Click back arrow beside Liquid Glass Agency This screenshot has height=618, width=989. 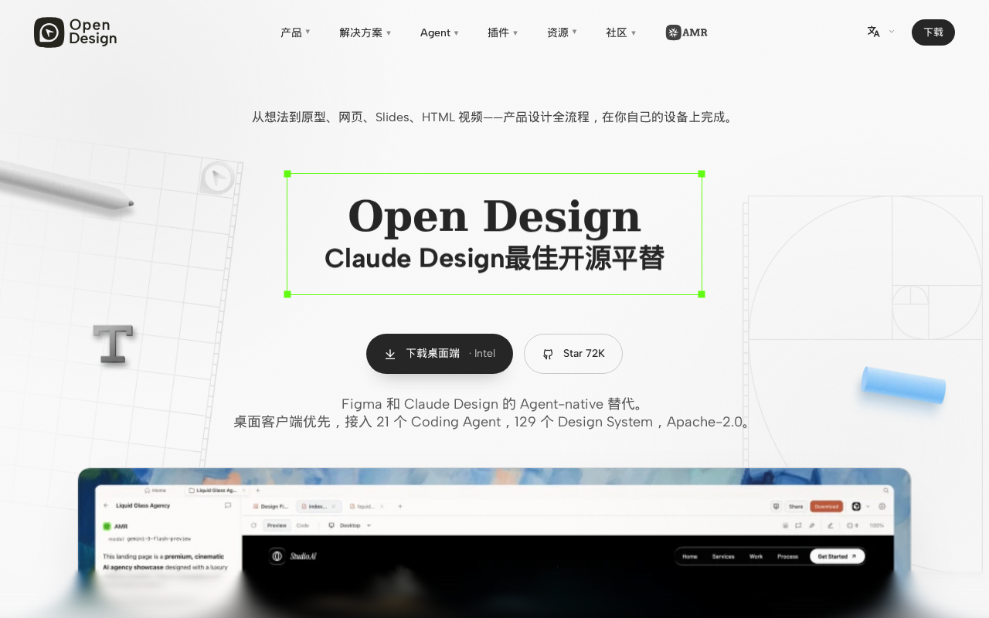106,505
